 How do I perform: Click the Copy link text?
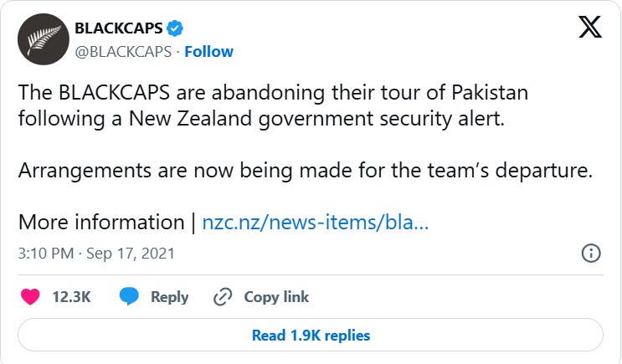276,296
